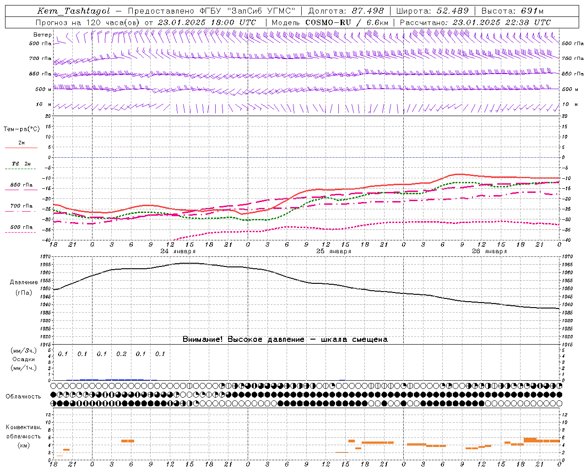586x468 pixels.
Task: Click the '25 января' date label
Action: (x=334, y=251)
